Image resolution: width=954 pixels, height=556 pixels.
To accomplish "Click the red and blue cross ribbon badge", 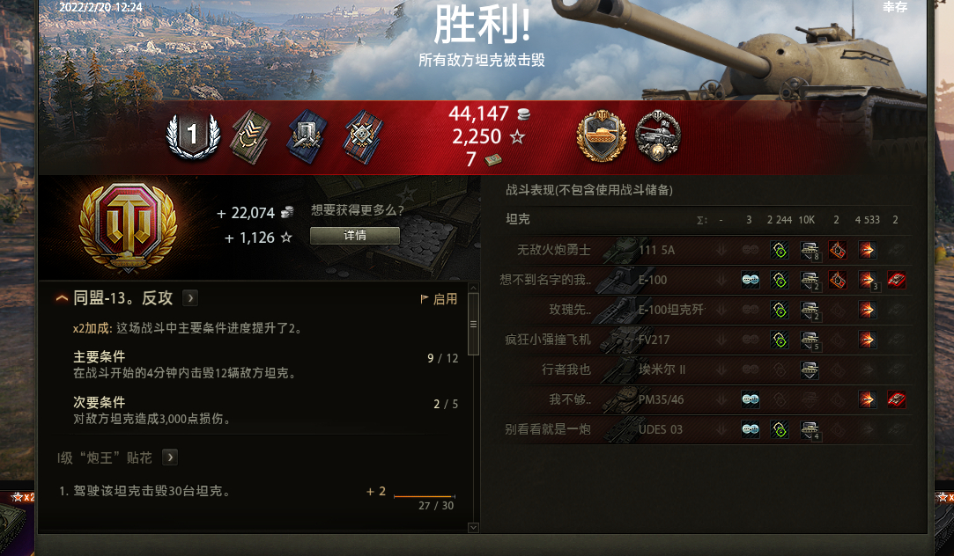I will click(363, 137).
